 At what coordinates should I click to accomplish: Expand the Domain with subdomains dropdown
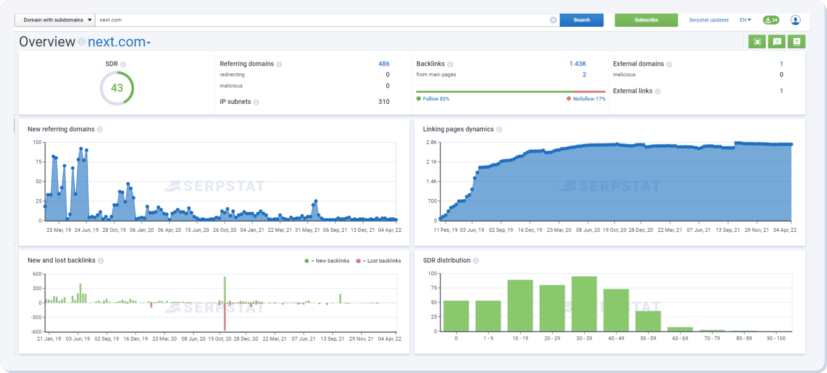coord(55,20)
